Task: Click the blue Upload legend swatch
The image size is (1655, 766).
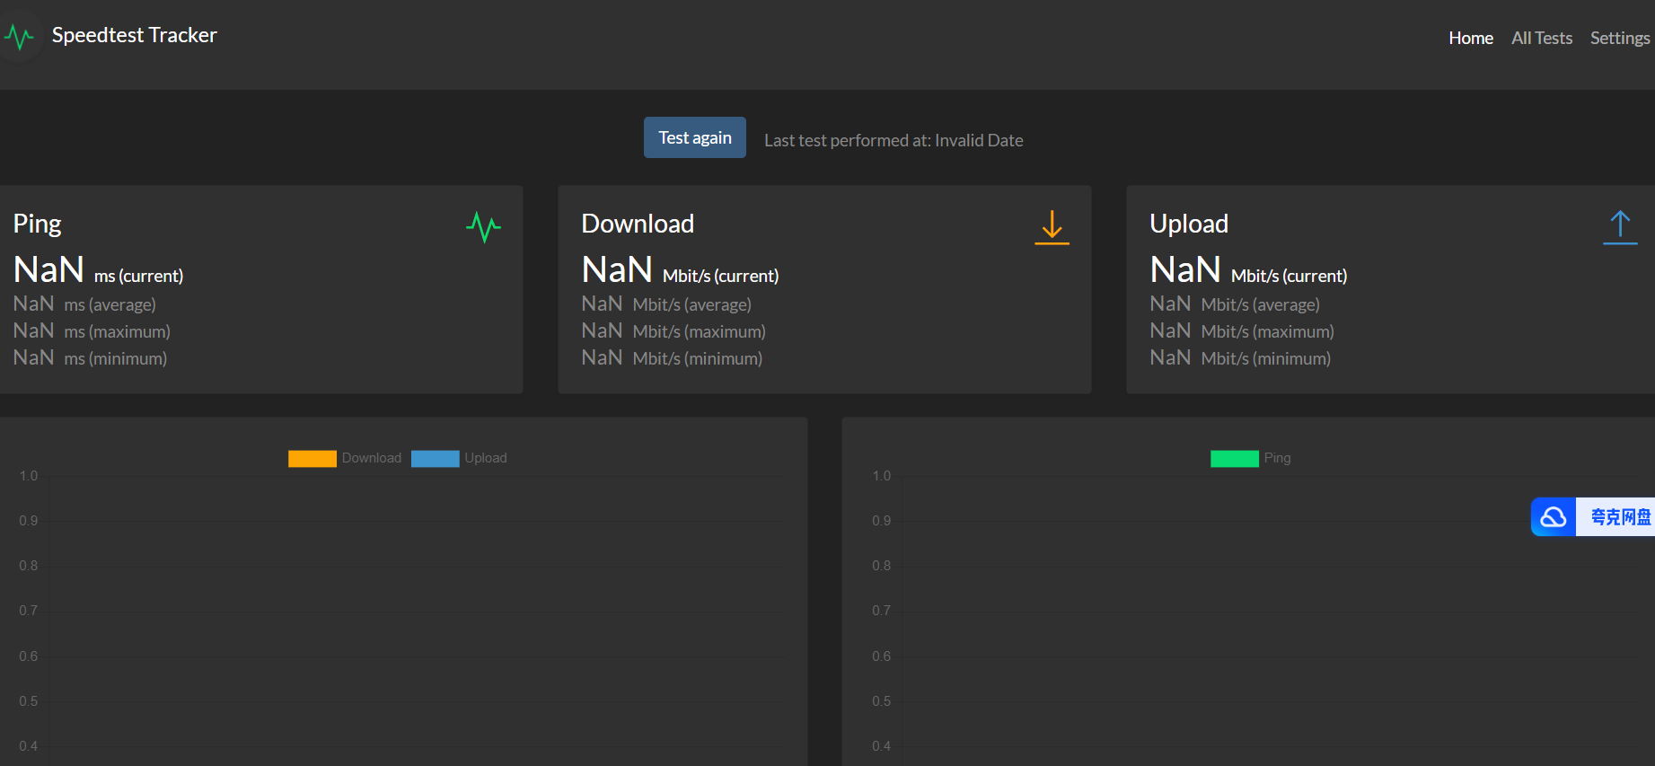Action: click(x=435, y=458)
